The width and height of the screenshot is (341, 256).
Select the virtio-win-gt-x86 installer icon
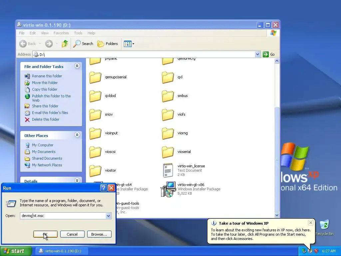pyautogui.click(x=168, y=189)
